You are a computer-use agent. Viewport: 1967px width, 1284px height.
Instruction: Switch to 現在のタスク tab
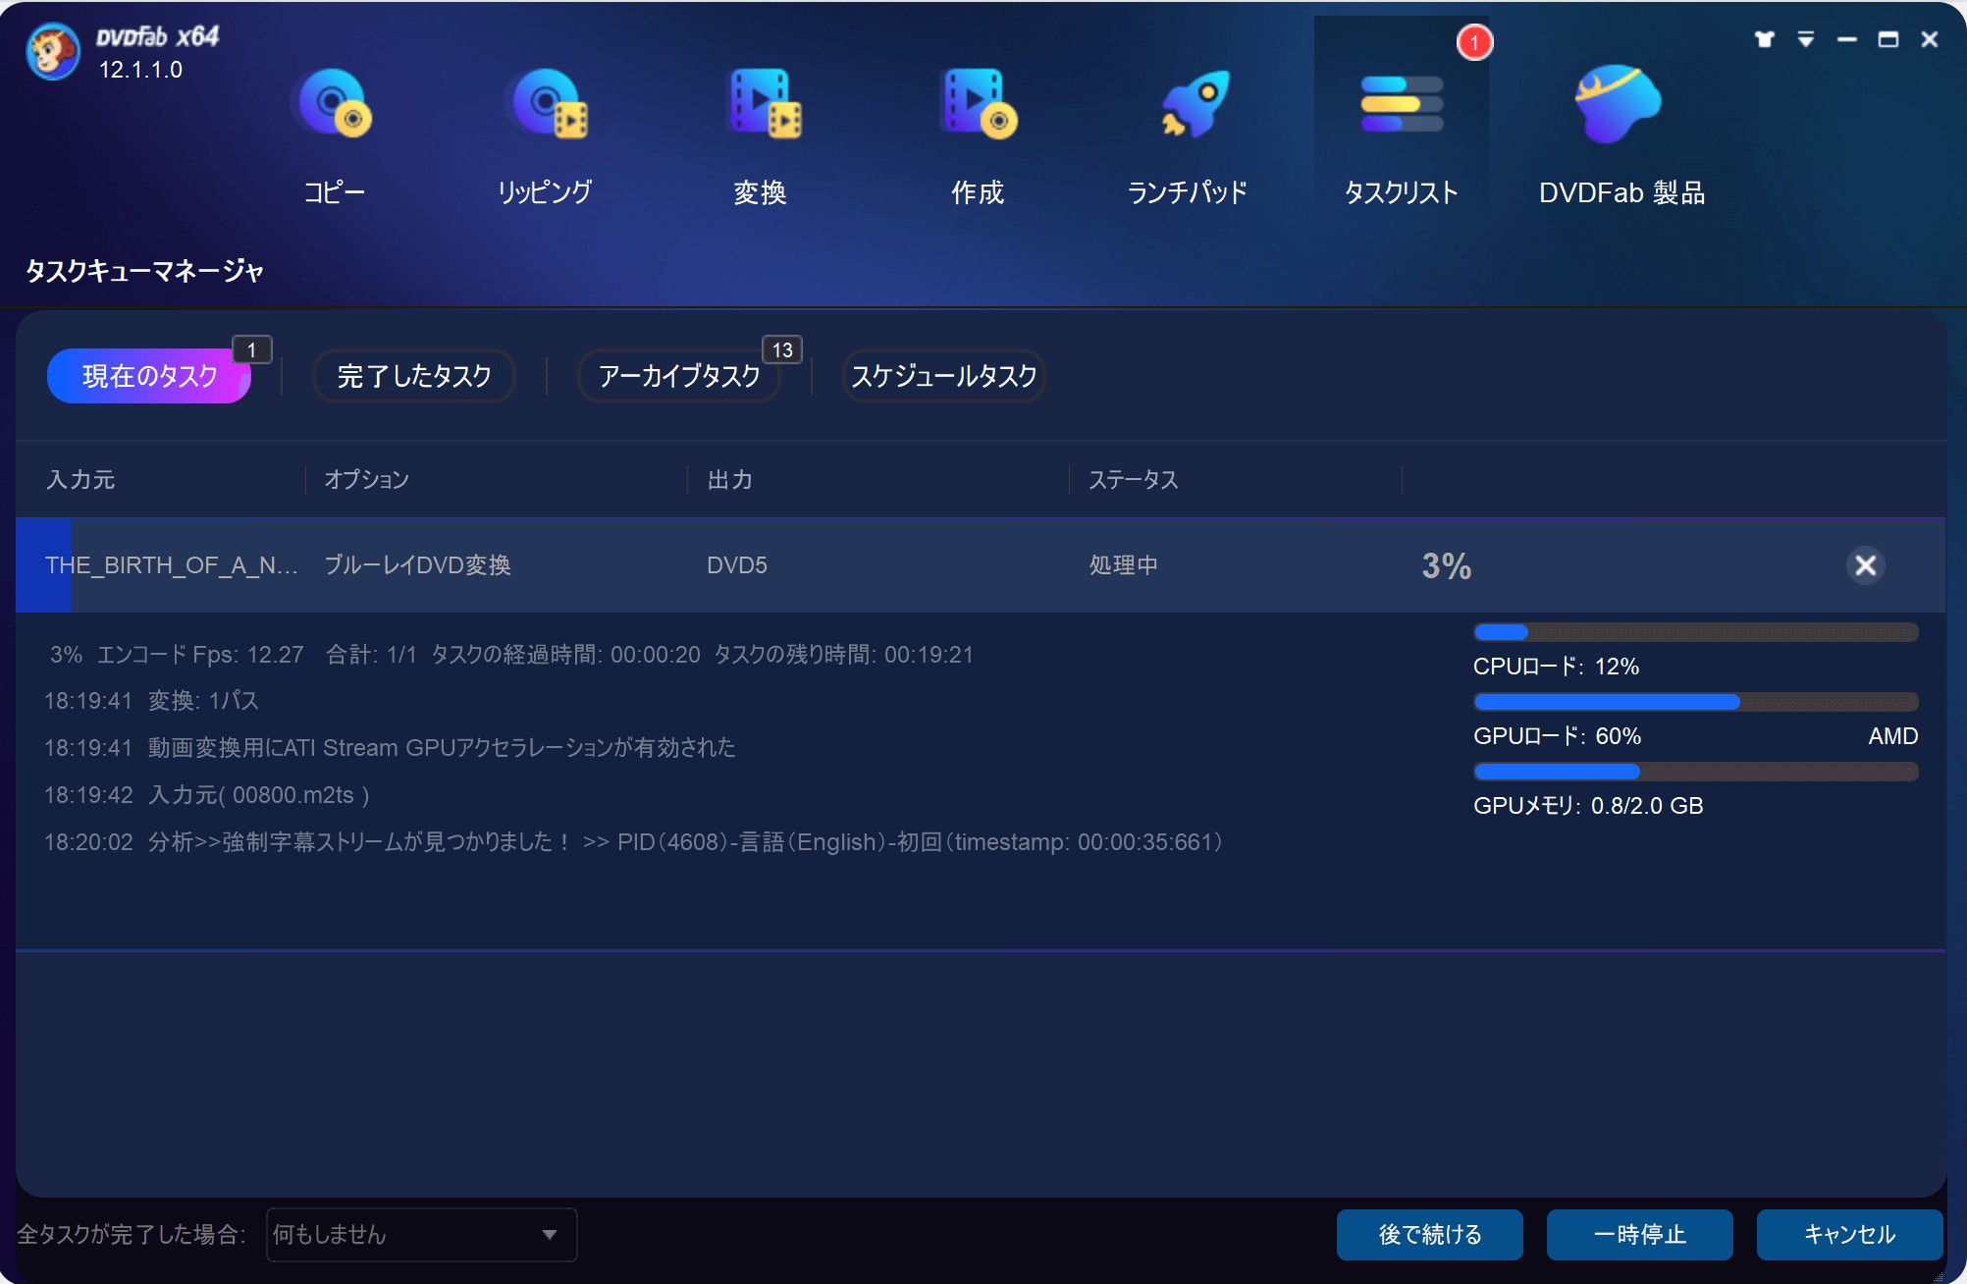tap(149, 376)
